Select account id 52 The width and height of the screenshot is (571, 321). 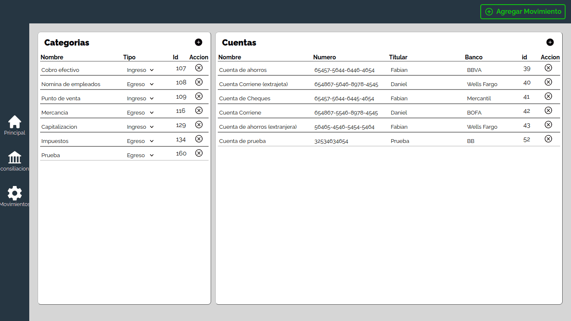pyautogui.click(x=527, y=139)
